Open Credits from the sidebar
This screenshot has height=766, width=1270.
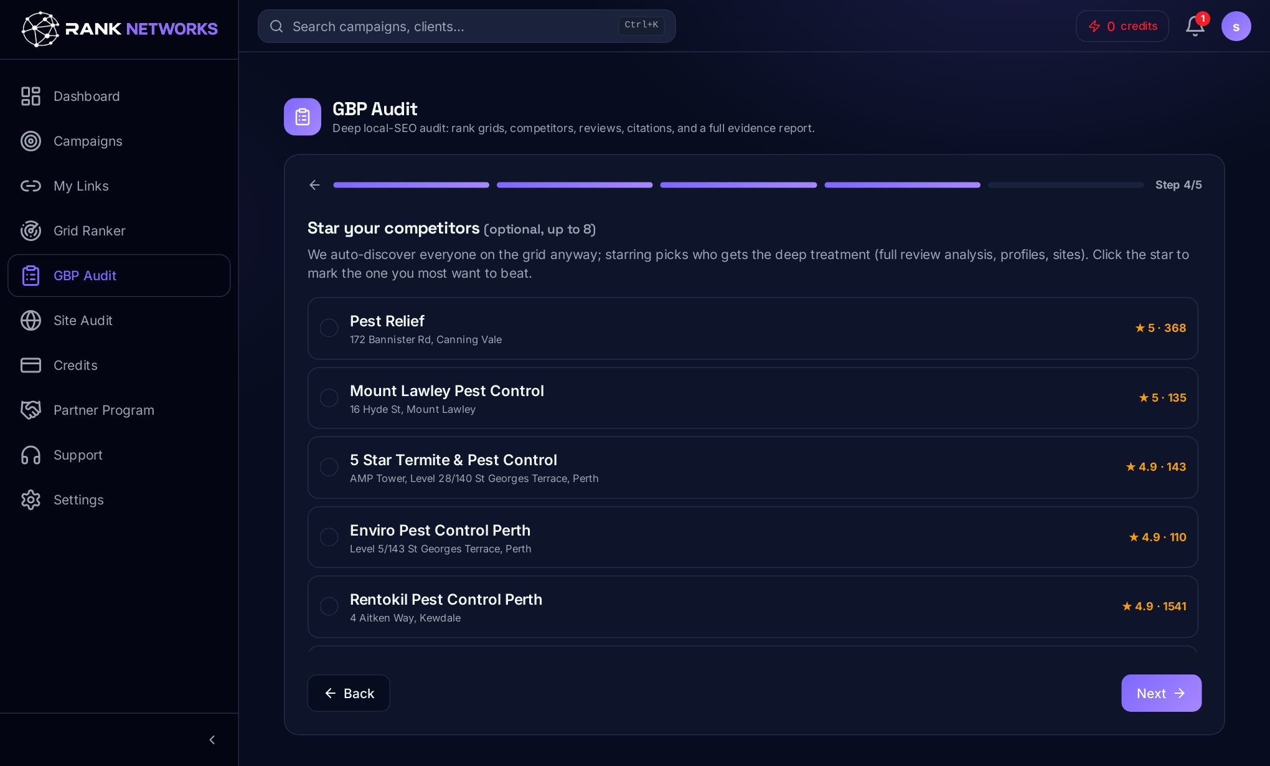click(x=119, y=365)
